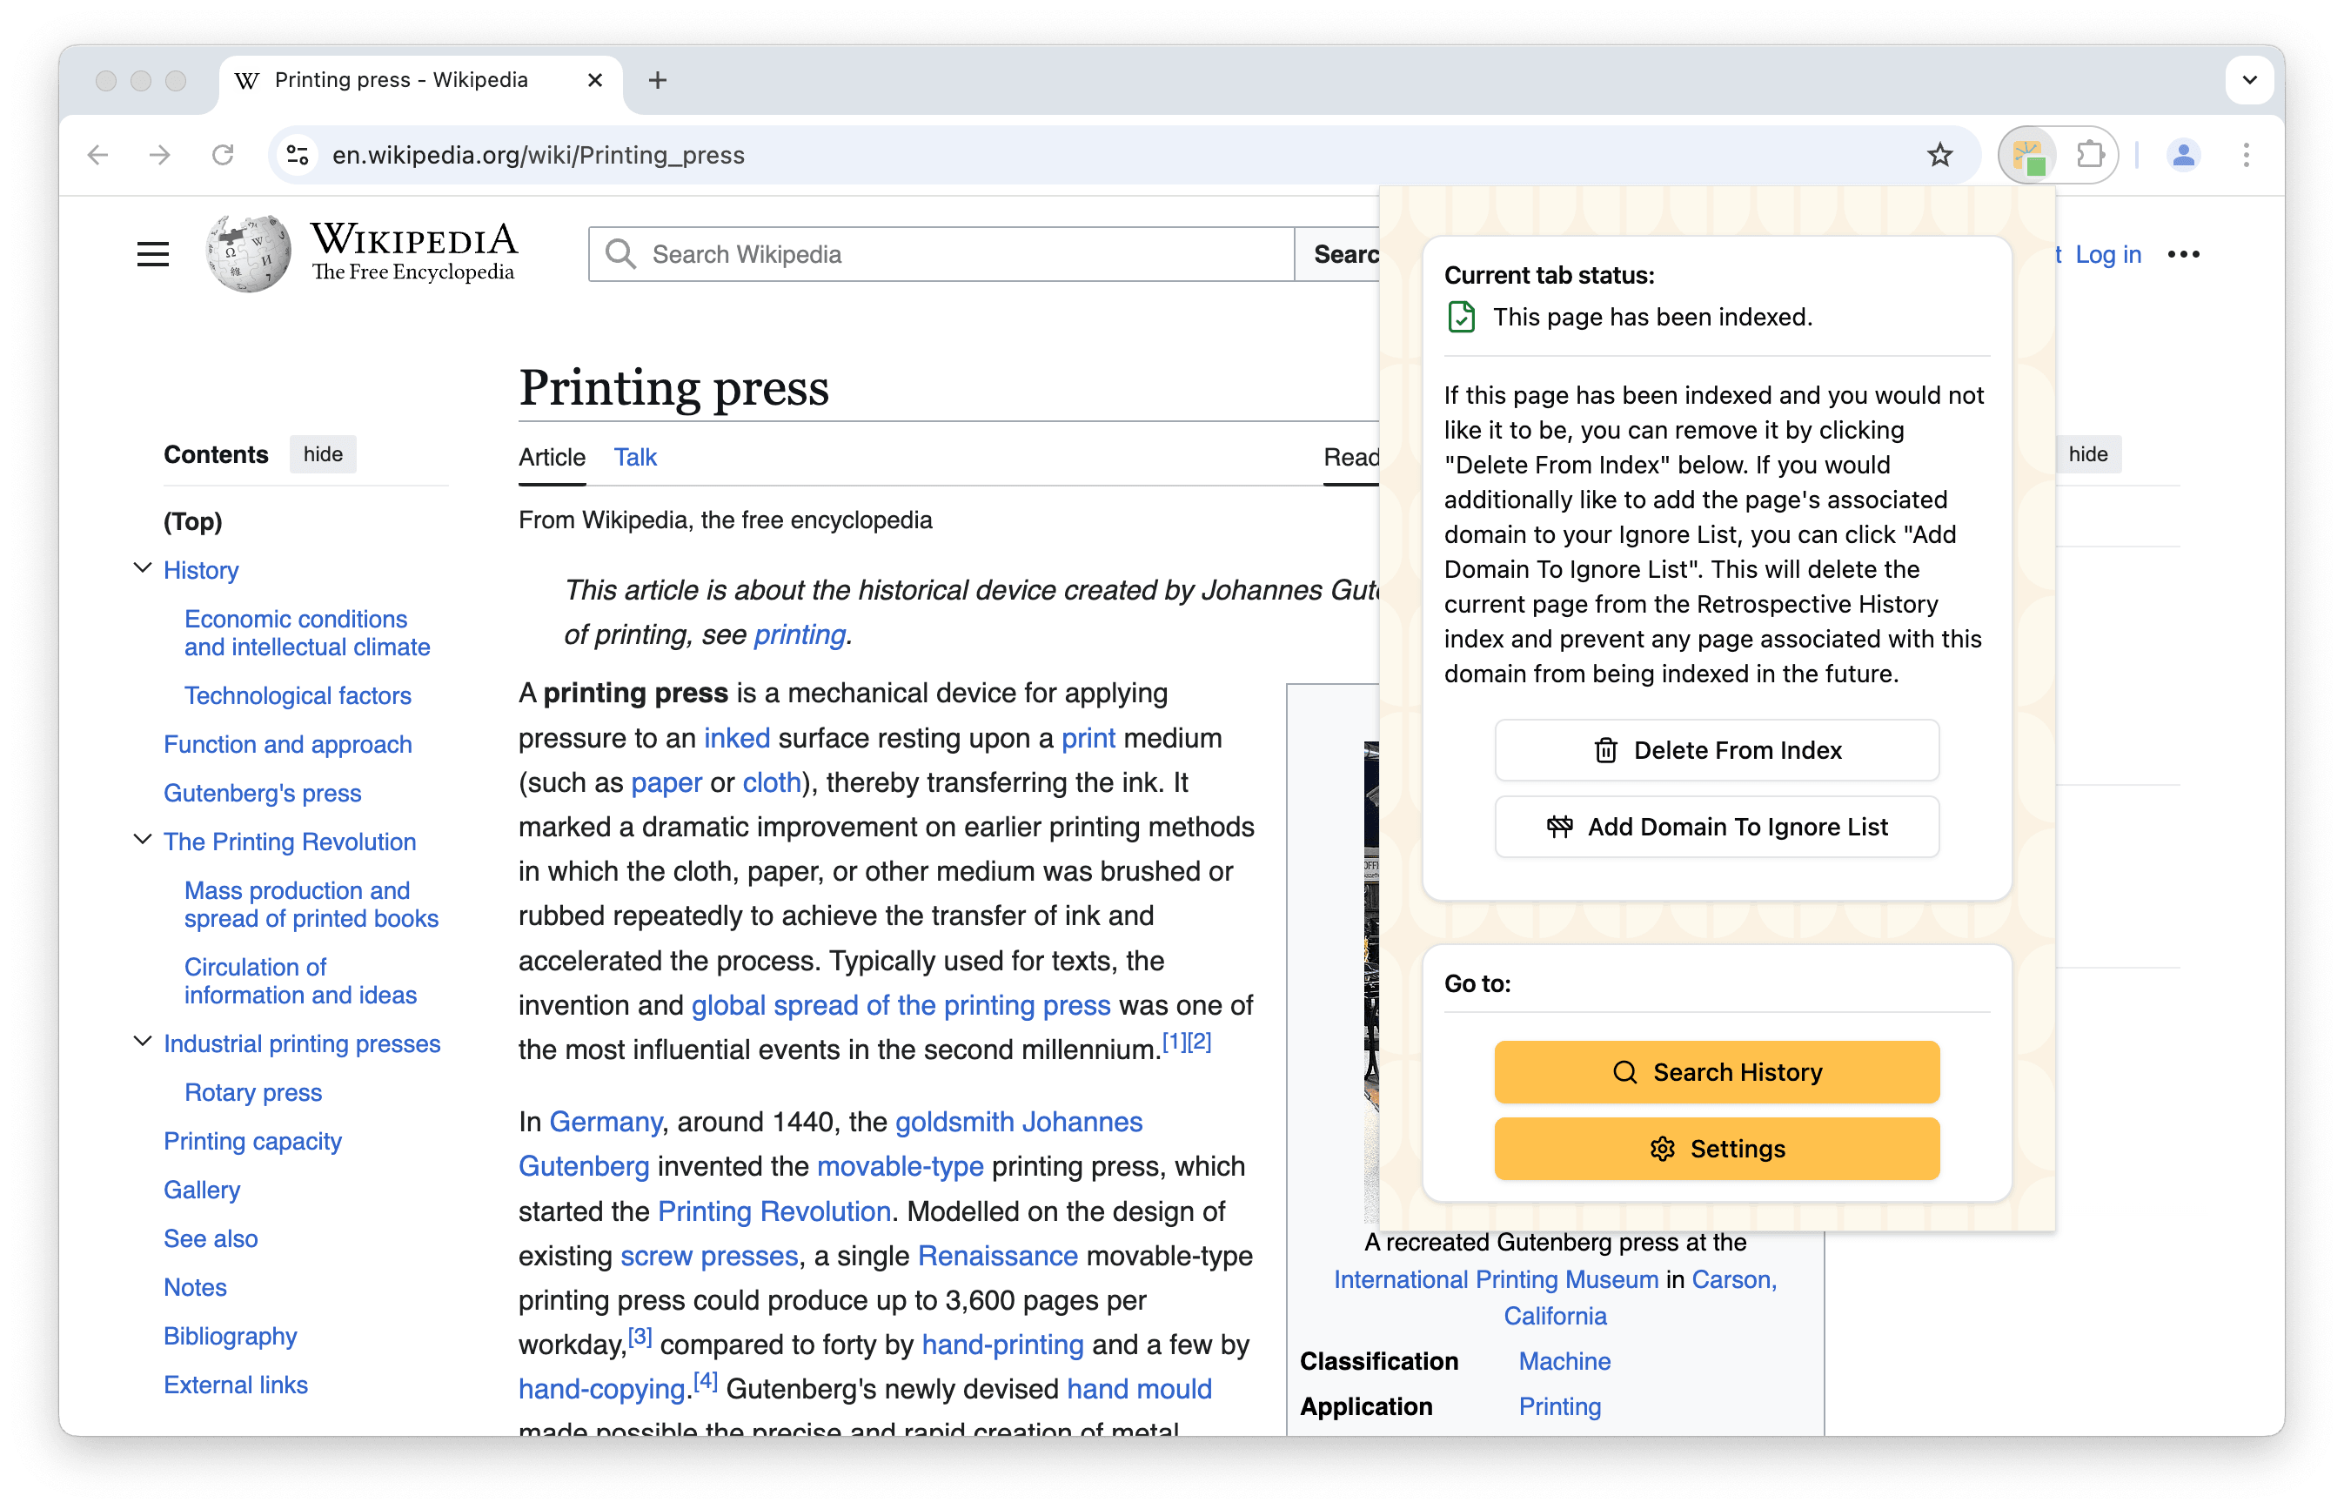This screenshot has width=2344, height=1509.
Task: Click citation footnote [3]
Action: point(640,1336)
